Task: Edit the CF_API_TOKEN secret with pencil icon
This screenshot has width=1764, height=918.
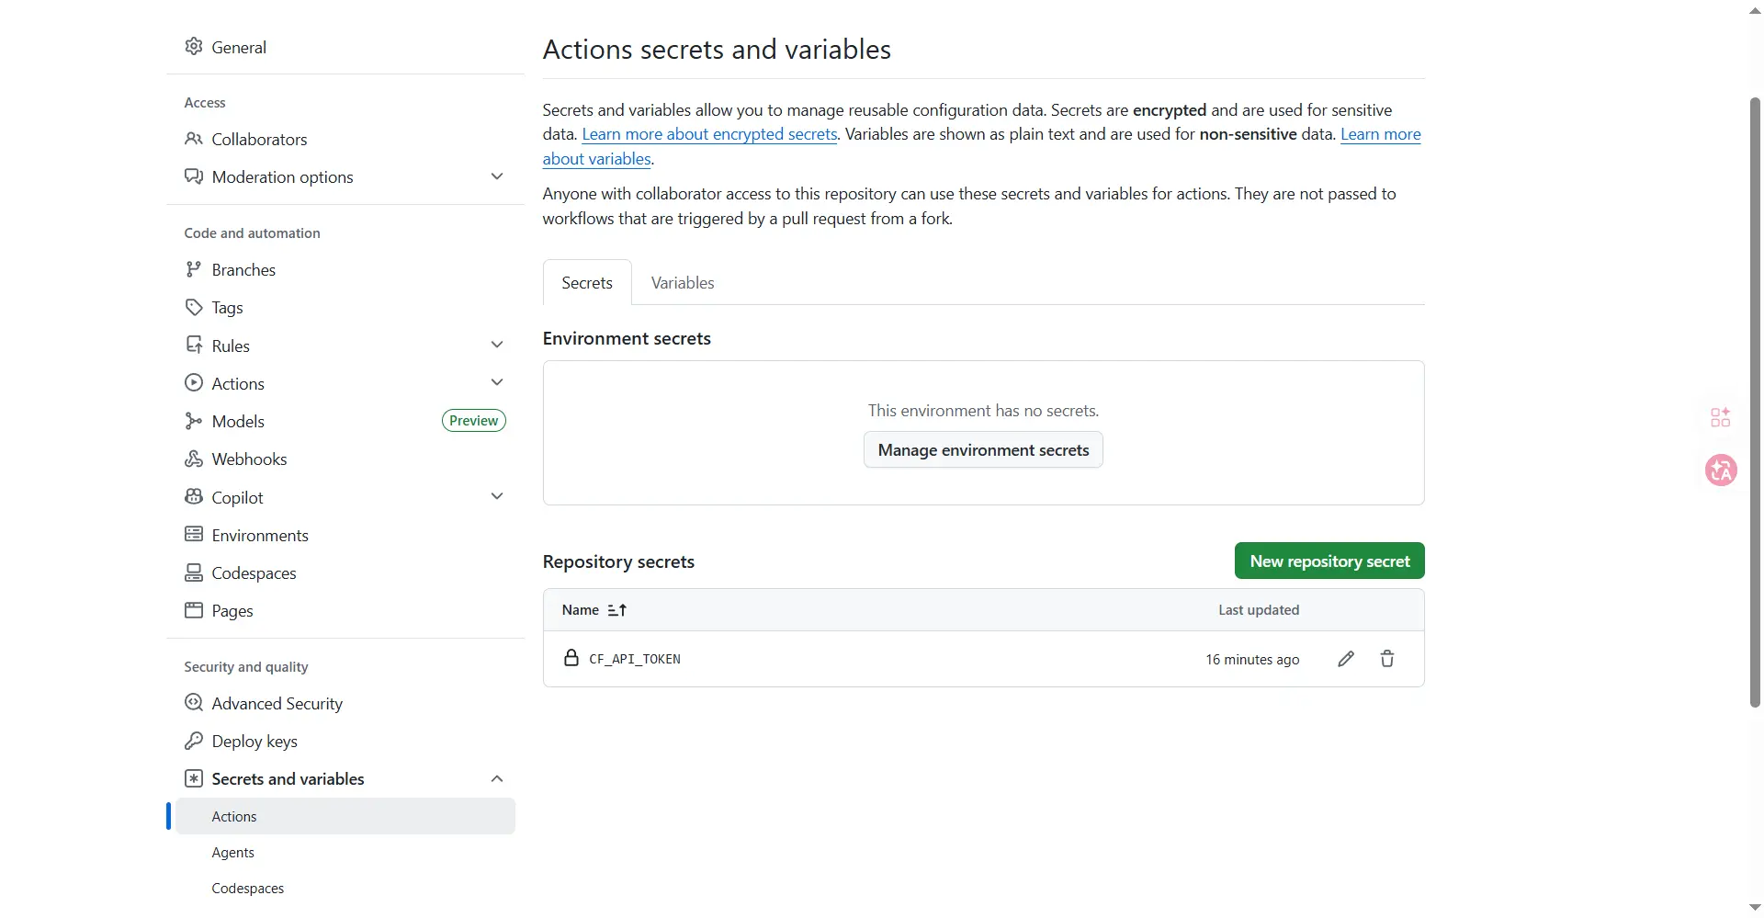Action: 1346,659
